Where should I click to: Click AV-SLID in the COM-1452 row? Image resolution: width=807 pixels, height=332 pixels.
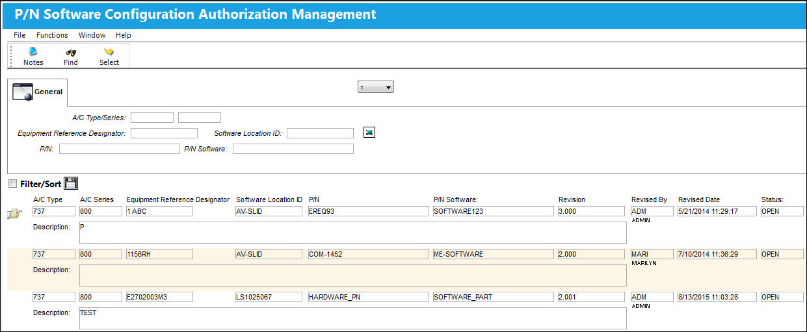point(270,254)
